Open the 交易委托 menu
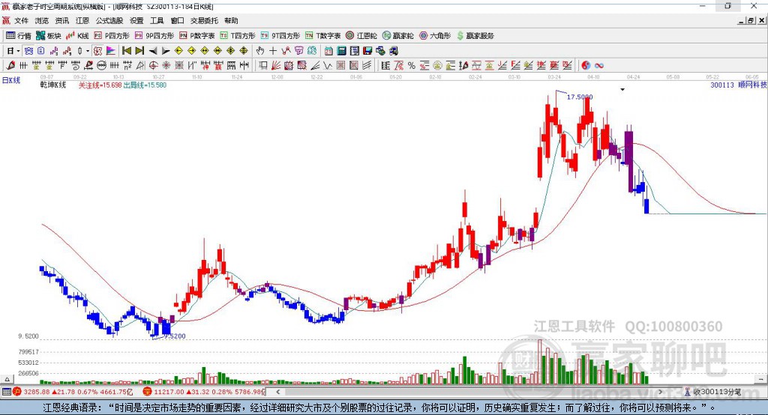The width and height of the screenshot is (768, 415). pyautogui.click(x=204, y=20)
